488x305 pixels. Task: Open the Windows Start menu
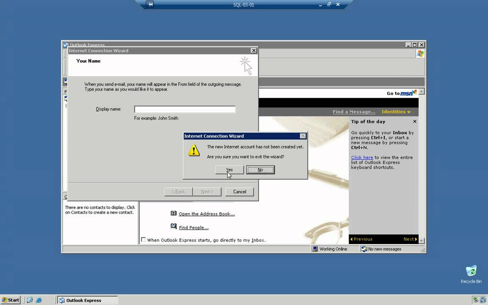(x=10, y=300)
